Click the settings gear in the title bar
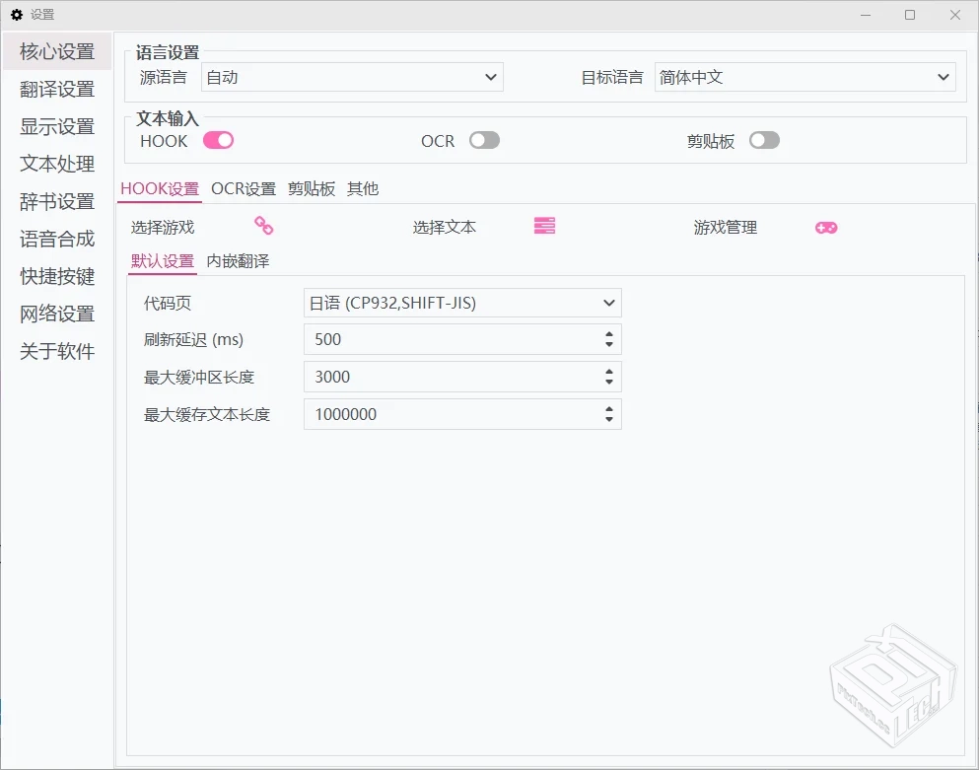The width and height of the screenshot is (979, 770). pyautogui.click(x=16, y=14)
